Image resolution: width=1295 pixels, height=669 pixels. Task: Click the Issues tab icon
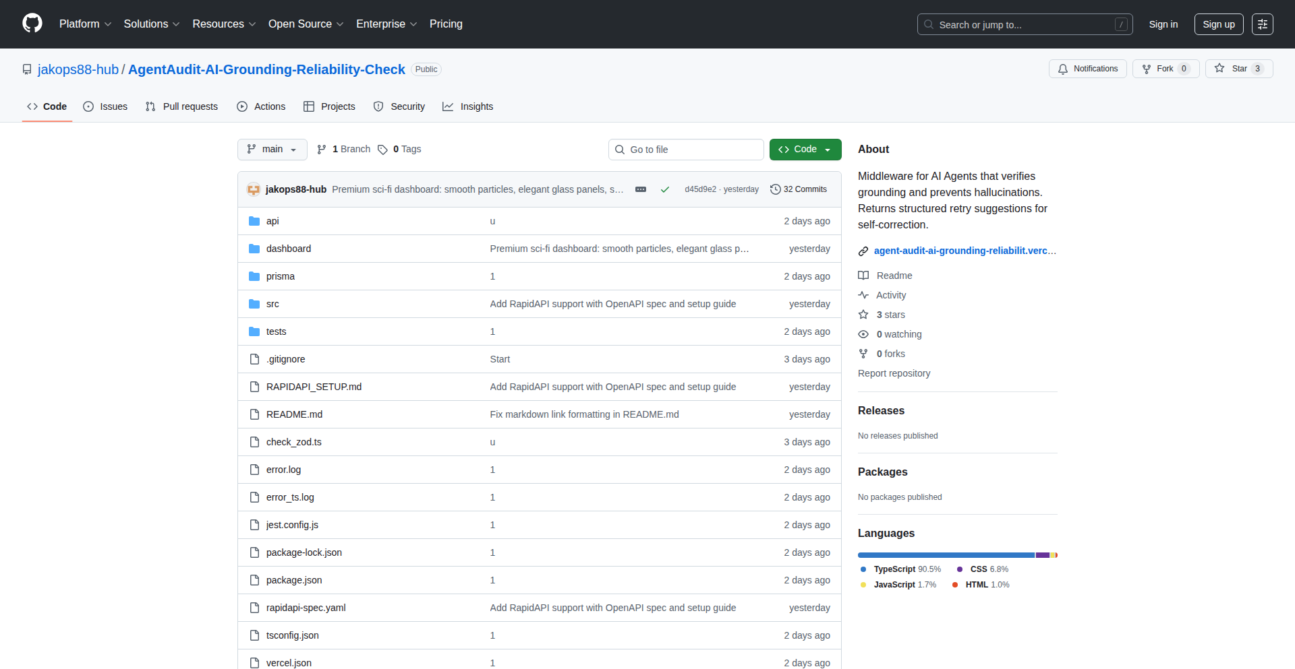88,106
